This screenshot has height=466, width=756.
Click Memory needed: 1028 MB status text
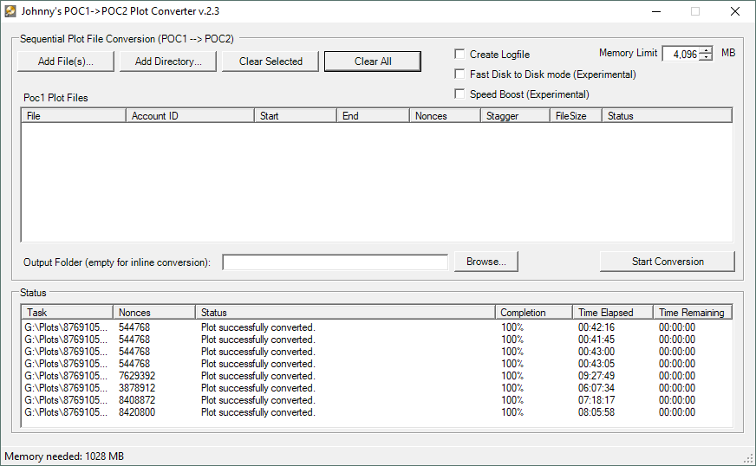pos(64,456)
